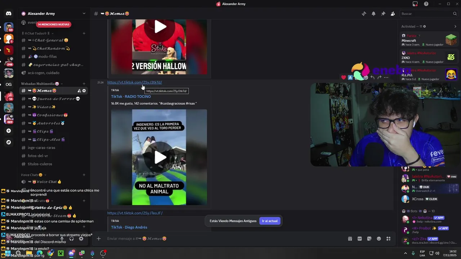Open the Confesiones channel
Viewport: 461px width, 259px height.
click(x=54, y=115)
